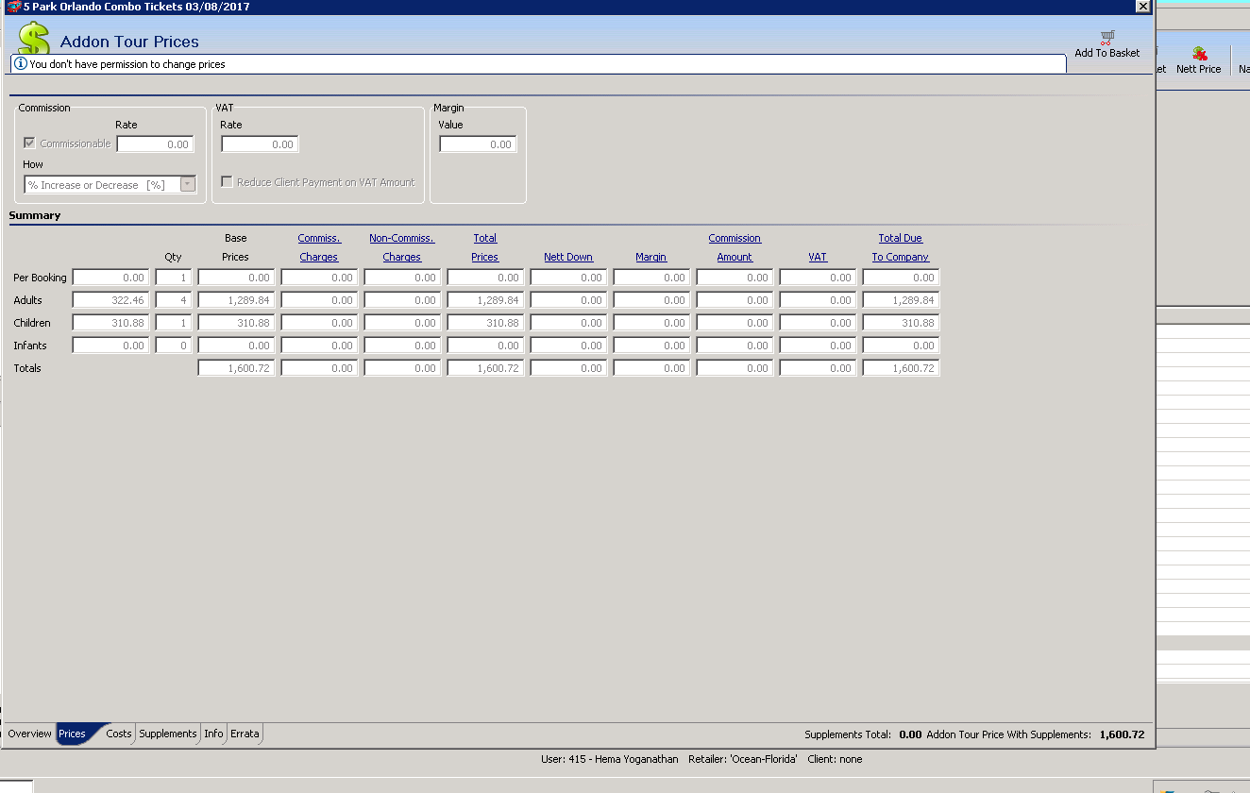Enable Reduce Client Payment on VAT Amount

pos(227,182)
